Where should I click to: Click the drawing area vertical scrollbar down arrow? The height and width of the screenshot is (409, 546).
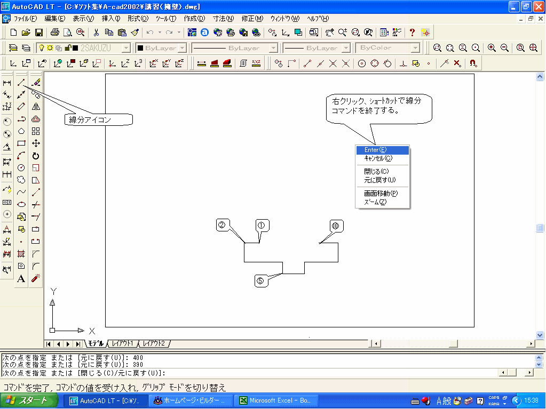click(x=540, y=335)
